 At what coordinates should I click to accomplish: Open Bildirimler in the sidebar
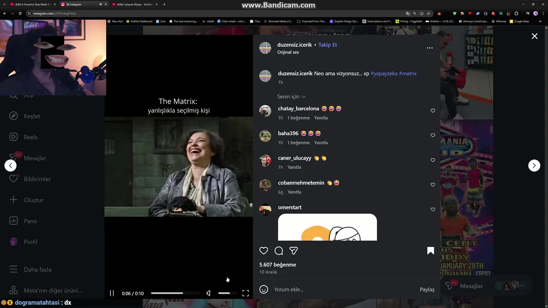tap(30, 179)
